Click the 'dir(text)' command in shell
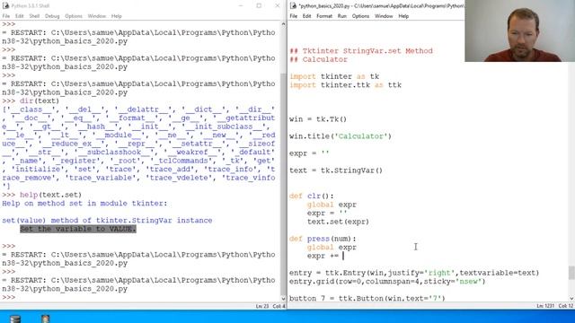 pos(40,100)
